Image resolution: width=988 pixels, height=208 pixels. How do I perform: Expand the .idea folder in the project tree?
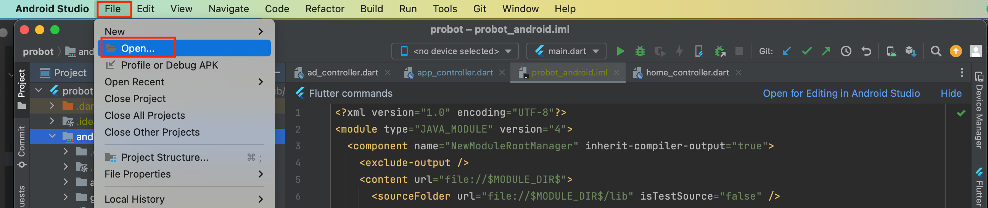coord(52,121)
